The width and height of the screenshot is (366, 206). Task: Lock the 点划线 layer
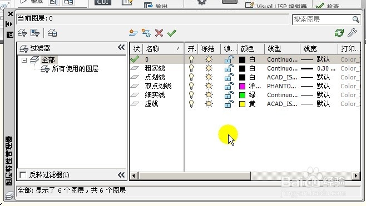[229, 77]
